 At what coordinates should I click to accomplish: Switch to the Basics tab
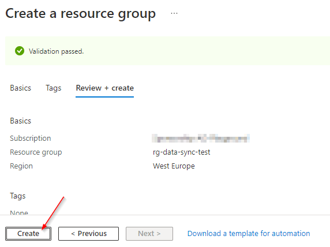click(x=21, y=88)
